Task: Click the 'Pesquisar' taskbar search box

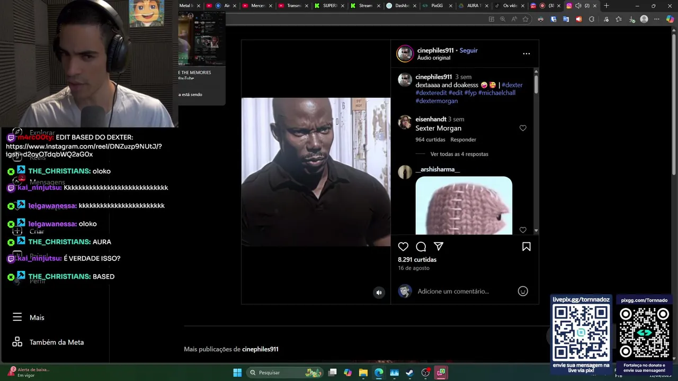Action: point(285,373)
